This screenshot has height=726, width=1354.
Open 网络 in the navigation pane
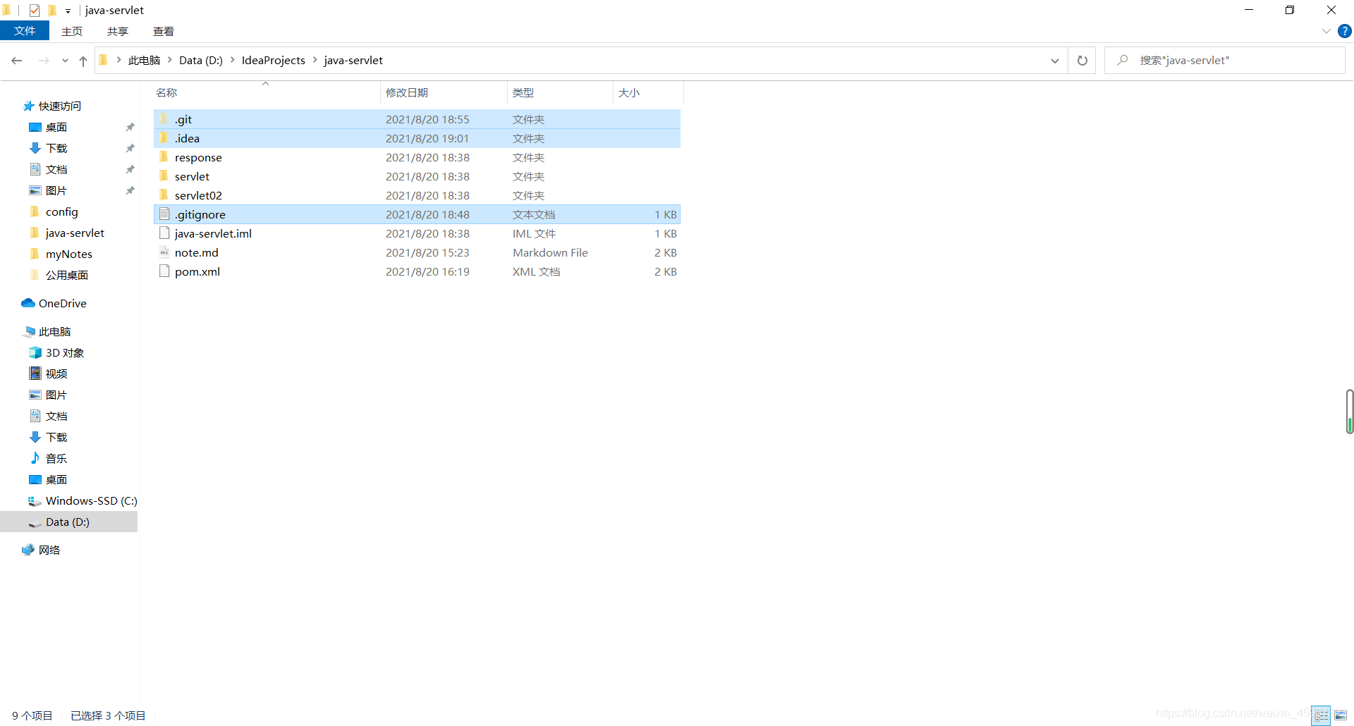(x=49, y=550)
